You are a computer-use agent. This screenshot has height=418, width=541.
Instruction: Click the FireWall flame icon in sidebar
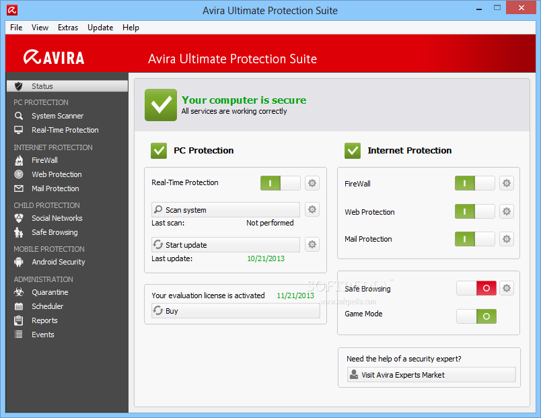[19, 160]
